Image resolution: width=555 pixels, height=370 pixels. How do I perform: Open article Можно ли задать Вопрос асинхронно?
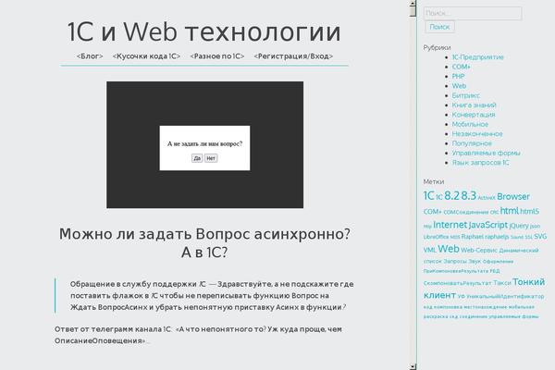click(204, 243)
